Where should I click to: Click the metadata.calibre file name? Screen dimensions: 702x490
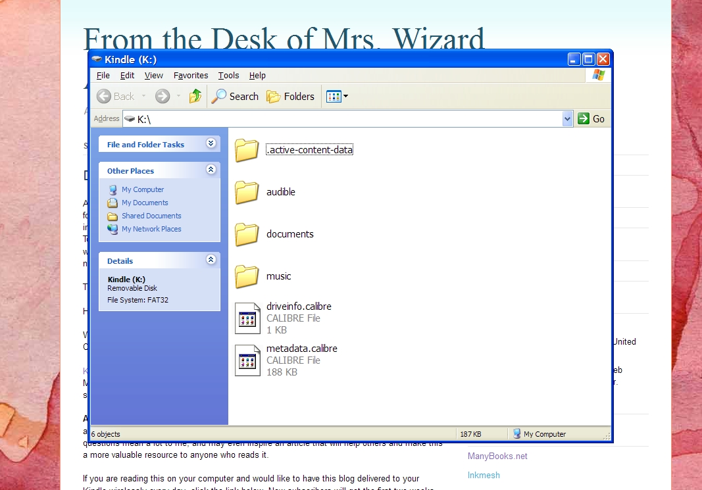pos(302,348)
